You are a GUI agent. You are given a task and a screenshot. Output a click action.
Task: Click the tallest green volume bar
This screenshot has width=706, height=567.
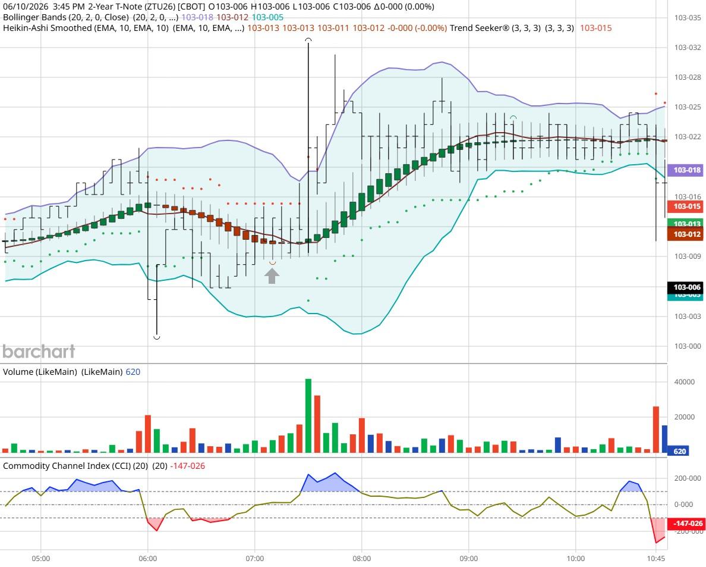[x=308, y=415]
